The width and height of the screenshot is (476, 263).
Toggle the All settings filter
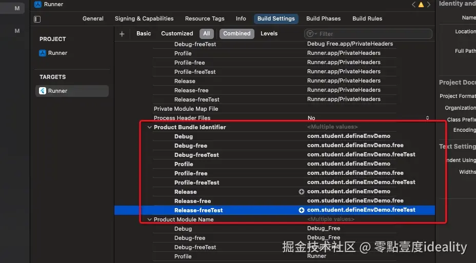coord(206,33)
